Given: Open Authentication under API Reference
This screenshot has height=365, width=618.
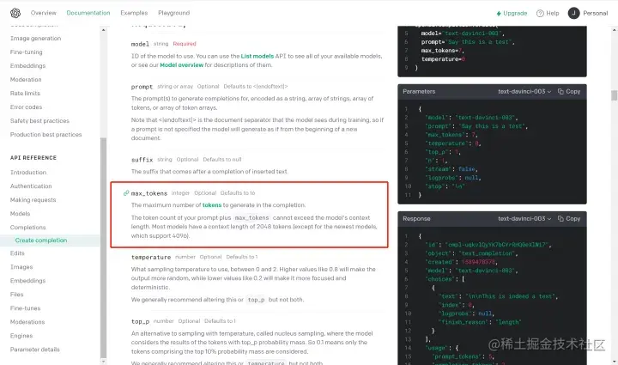Looking at the screenshot, I should point(31,186).
